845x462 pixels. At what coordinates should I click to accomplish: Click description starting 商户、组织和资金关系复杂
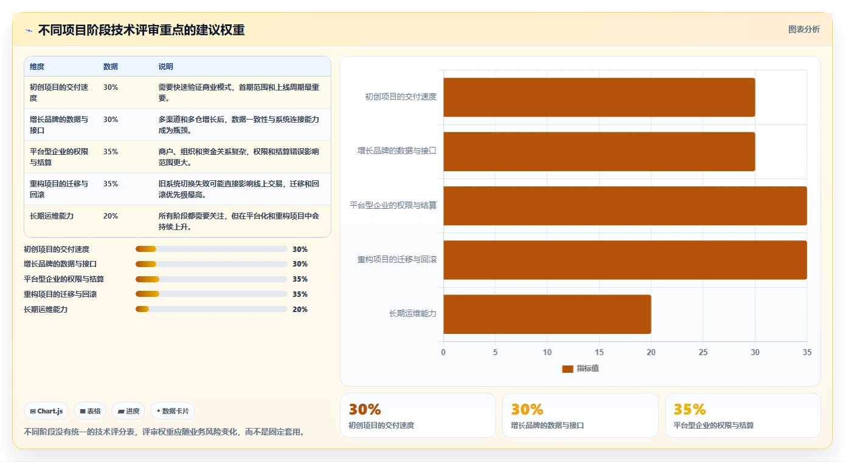(x=239, y=157)
